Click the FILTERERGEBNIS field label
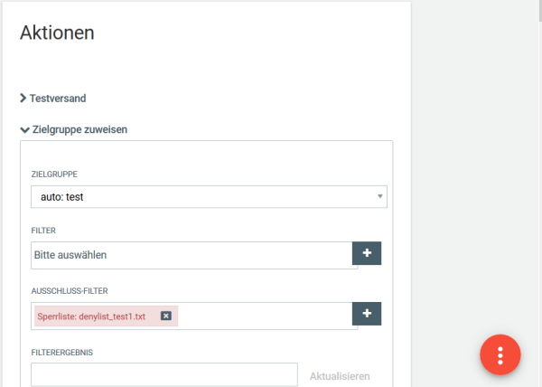Viewport: 542px width, 387px height. (x=61, y=353)
